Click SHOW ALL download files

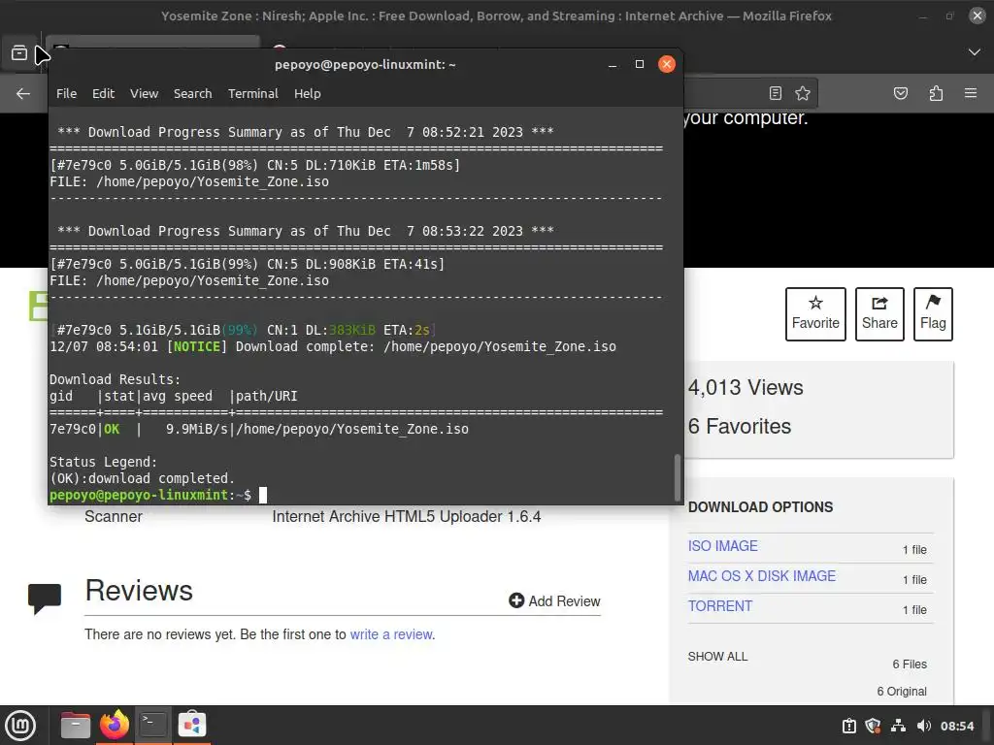[717, 657]
